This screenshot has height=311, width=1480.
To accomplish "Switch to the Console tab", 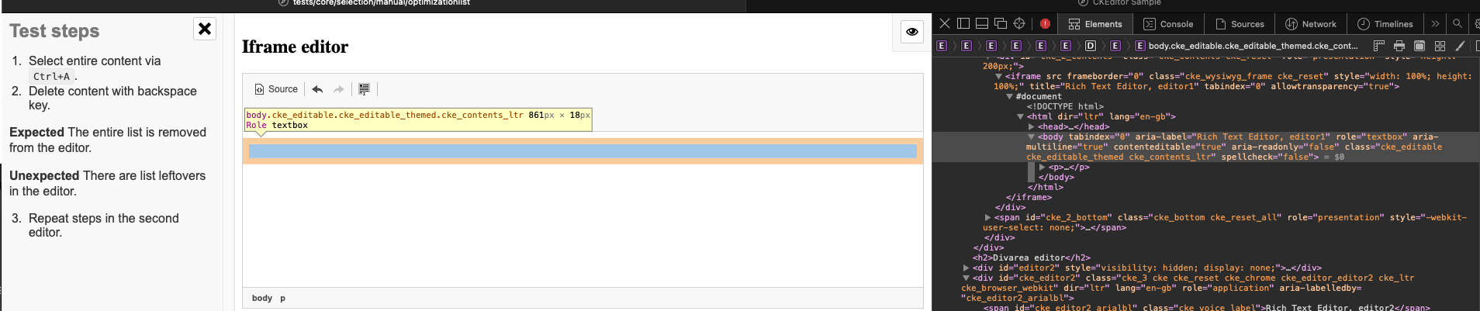I will tap(1168, 24).
